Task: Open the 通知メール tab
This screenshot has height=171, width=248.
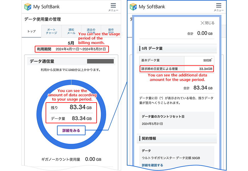Action: [x=71, y=31]
